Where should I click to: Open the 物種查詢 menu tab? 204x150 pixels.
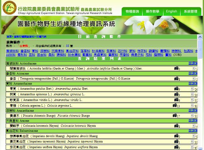coord(132,11)
